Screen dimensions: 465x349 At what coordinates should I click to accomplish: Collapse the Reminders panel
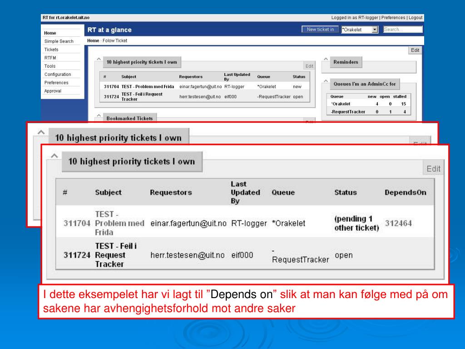(x=326, y=59)
